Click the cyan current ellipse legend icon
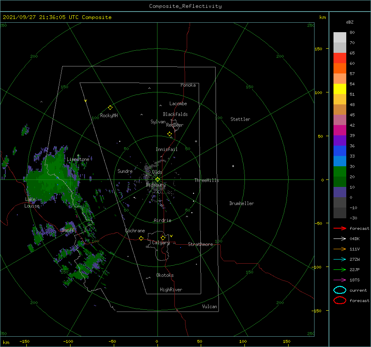 pos(340,290)
